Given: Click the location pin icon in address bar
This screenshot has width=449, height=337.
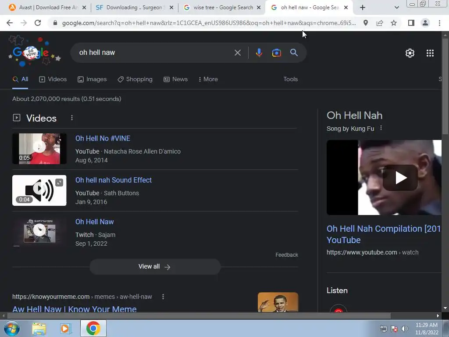Looking at the screenshot, I should tap(366, 23).
